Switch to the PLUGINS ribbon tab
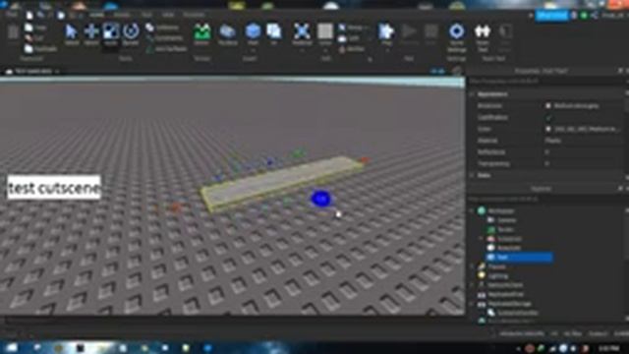The width and height of the screenshot is (629, 354). (x=194, y=15)
